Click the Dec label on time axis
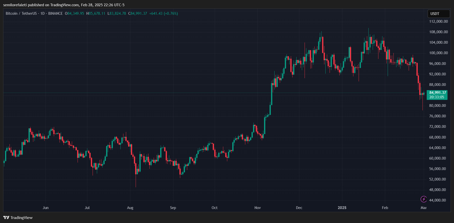Image resolution: width=454 pixels, height=223 pixels. coord(299,208)
